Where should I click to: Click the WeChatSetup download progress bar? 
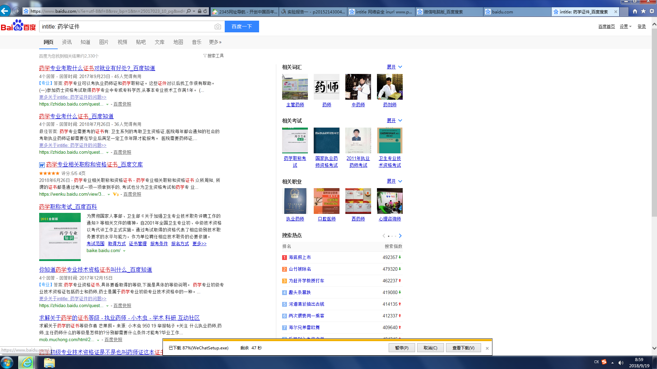327,340
